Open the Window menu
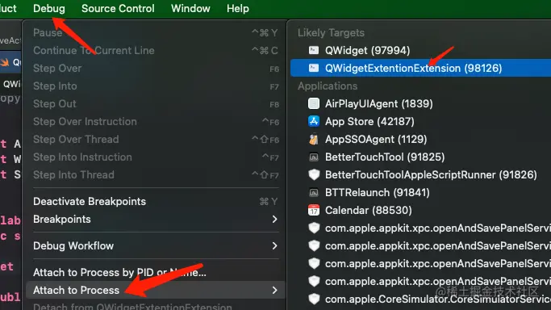 click(x=190, y=8)
